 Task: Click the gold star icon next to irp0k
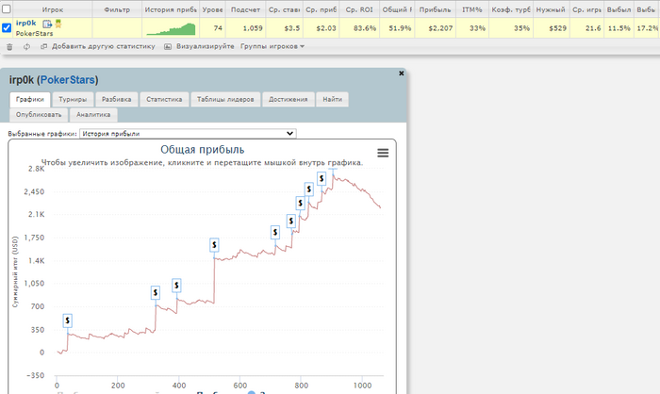pos(58,24)
